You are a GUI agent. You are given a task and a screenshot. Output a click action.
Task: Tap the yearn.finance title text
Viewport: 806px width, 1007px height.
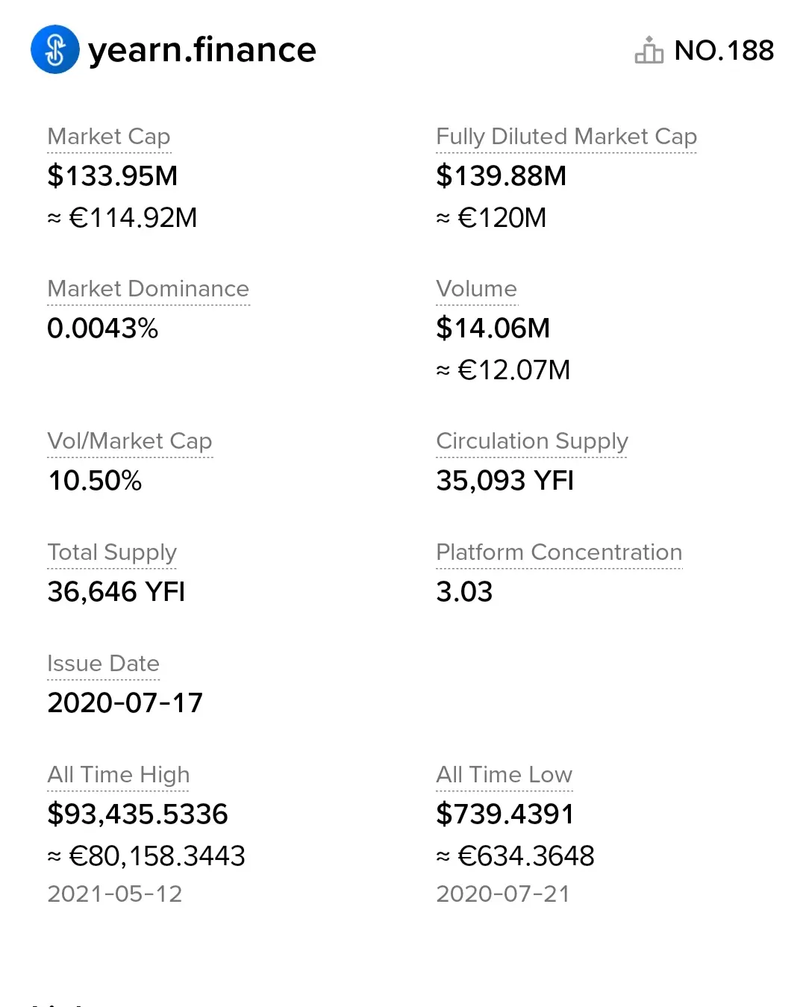pos(202,50)
